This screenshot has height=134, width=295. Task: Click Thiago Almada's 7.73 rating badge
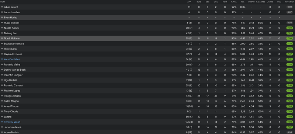coord(289,96)
